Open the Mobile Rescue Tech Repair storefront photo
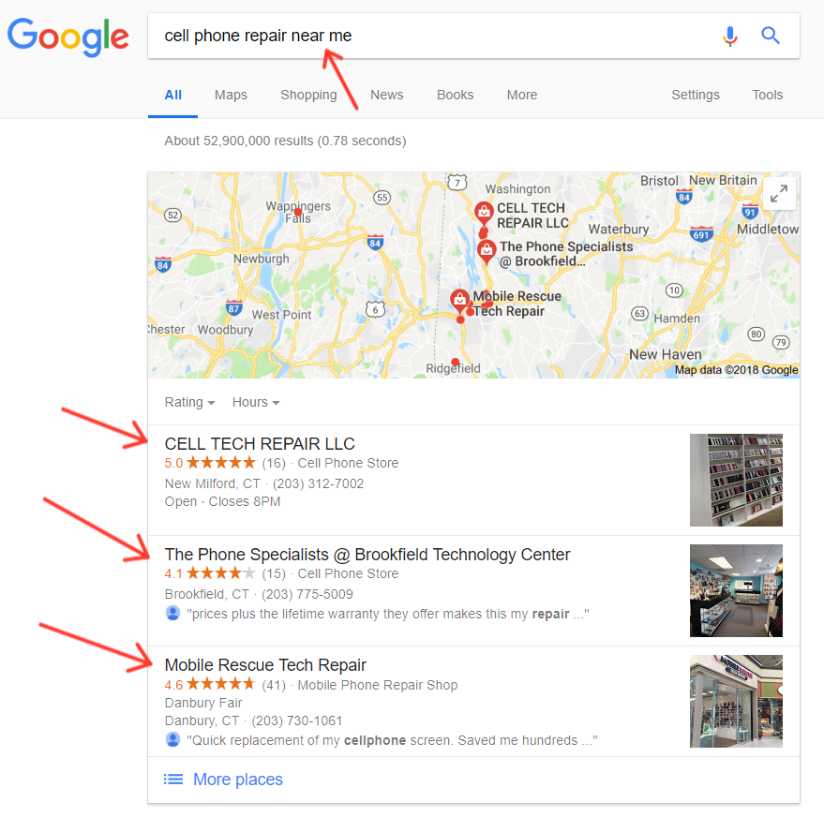Viewport: 824px width, 817px height. (x=736, y=701)
